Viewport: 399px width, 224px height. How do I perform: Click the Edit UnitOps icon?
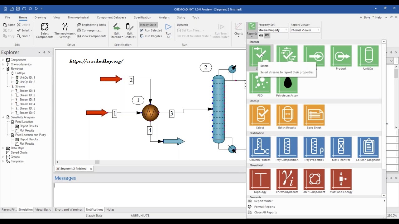point(130,31)
